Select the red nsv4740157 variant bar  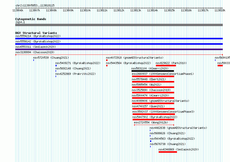[x=154, y=109]
